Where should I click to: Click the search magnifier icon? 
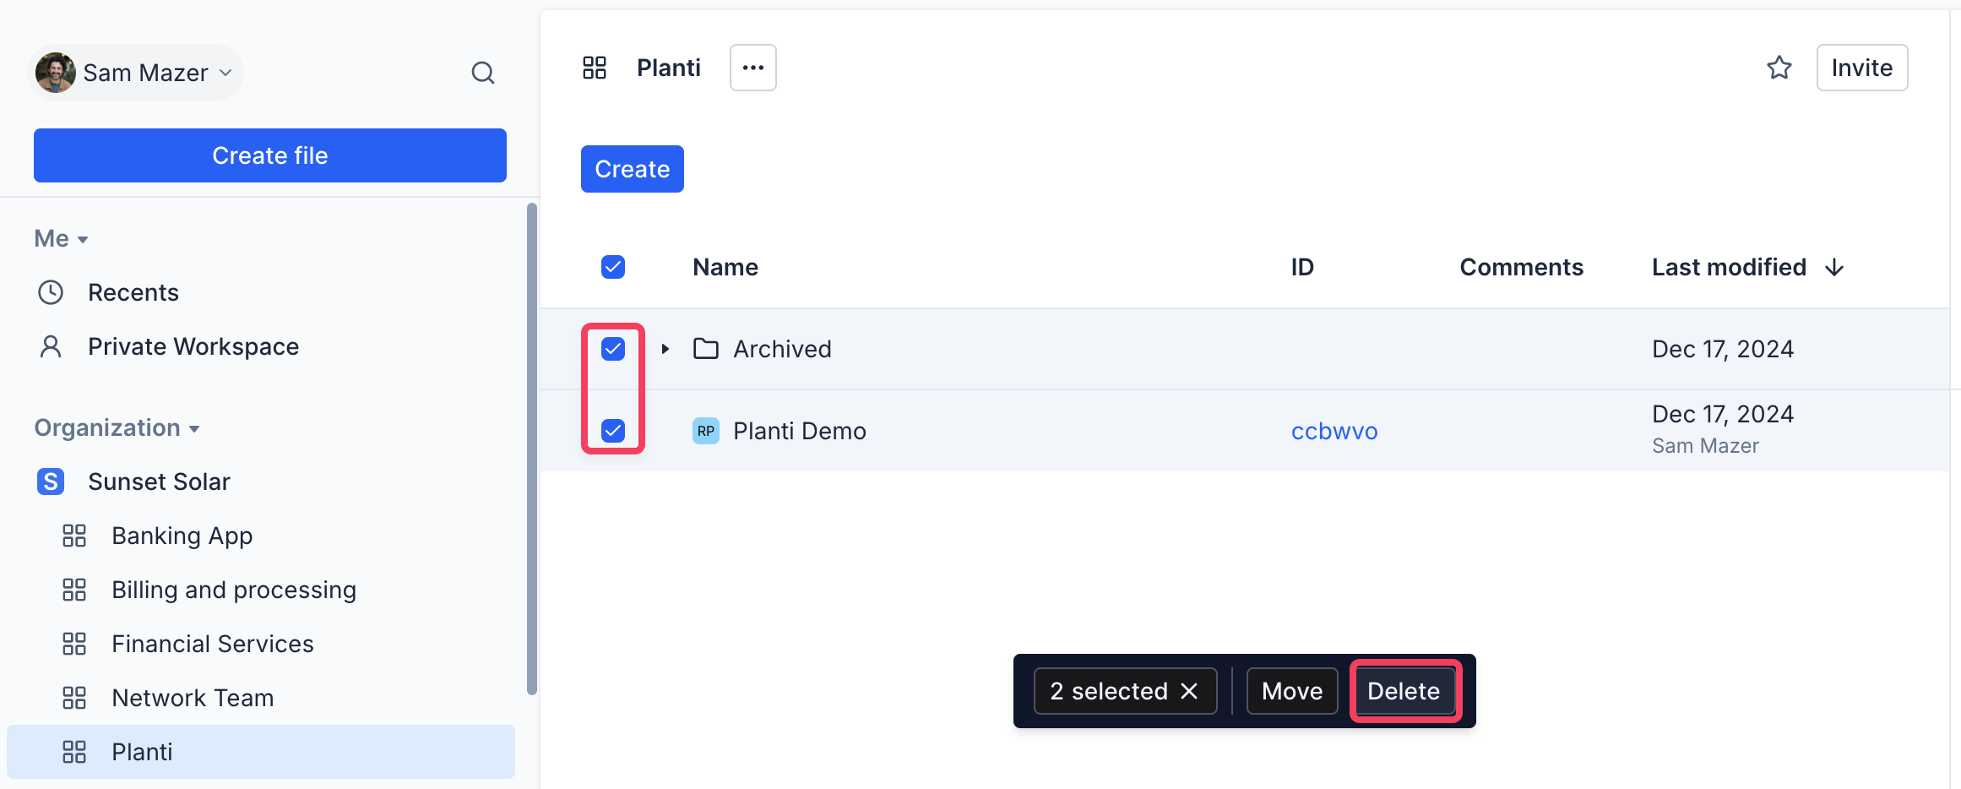click(482, 73)
